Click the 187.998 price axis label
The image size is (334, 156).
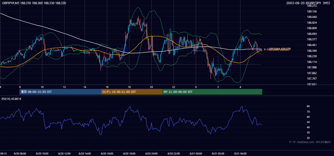click(312, 67)
